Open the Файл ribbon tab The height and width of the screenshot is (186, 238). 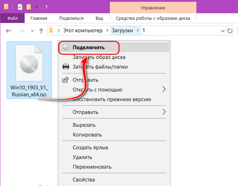pos(13,18)
